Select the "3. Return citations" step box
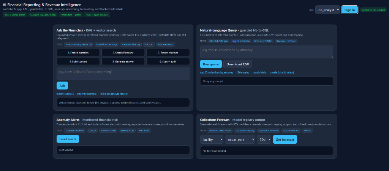Viewport: 389px width, 171px height. 168,53
